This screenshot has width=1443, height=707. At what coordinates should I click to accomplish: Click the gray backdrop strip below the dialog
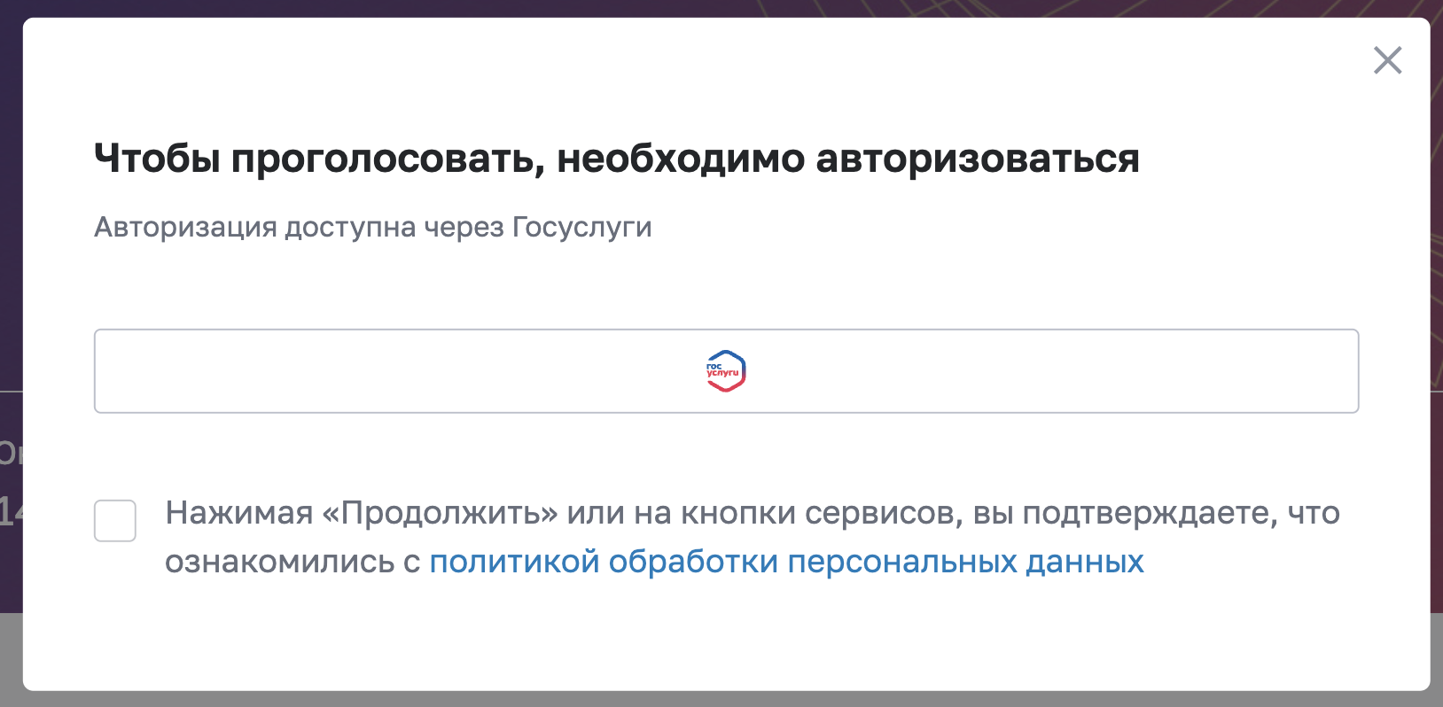(x=709, y=699)
